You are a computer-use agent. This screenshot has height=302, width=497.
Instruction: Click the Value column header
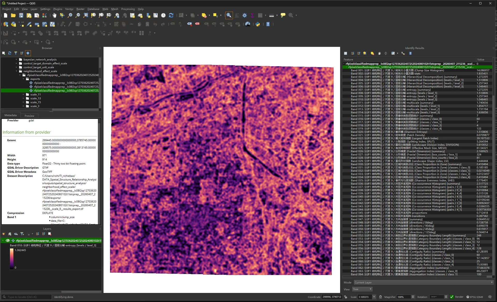point(484,59)
